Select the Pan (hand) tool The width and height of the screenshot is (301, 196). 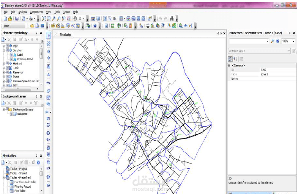point(75,19)
